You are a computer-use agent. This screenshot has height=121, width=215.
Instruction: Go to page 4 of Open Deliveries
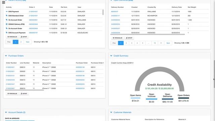(x=137, y=43)
